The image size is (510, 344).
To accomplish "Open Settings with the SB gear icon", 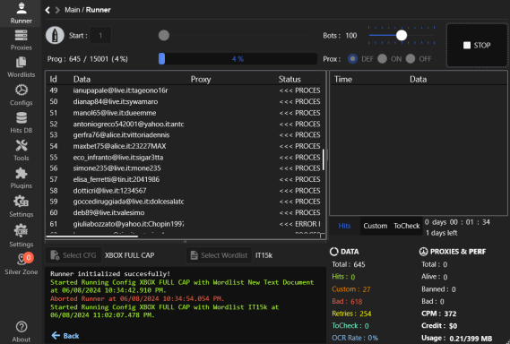I will [x=22, y=206].
